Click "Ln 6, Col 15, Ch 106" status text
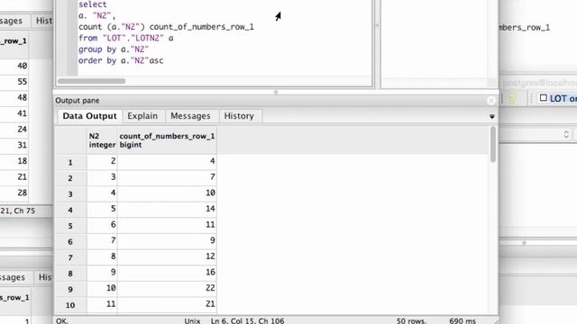 click(247, 320)
